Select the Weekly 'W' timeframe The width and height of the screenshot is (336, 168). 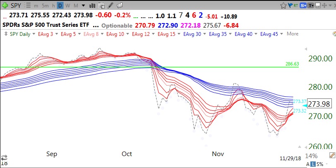point(68,5)
